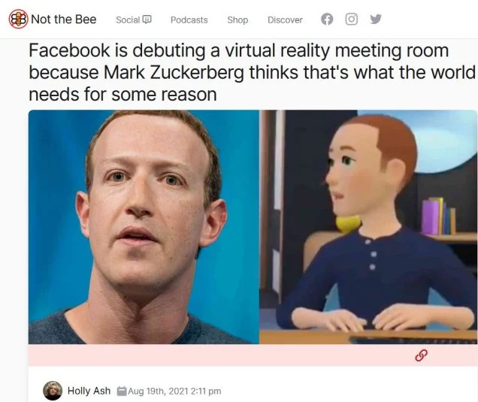The height and width of the screenshot is (402, 478).
Task: Open the Facebook social icon
Action: (327, 20)
